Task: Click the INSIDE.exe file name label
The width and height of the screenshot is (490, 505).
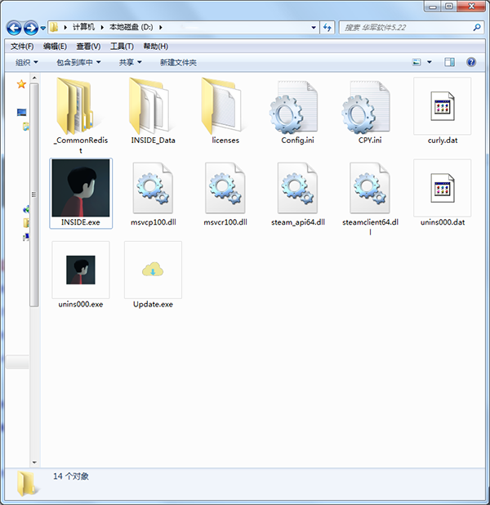Action: coord(81,222)
